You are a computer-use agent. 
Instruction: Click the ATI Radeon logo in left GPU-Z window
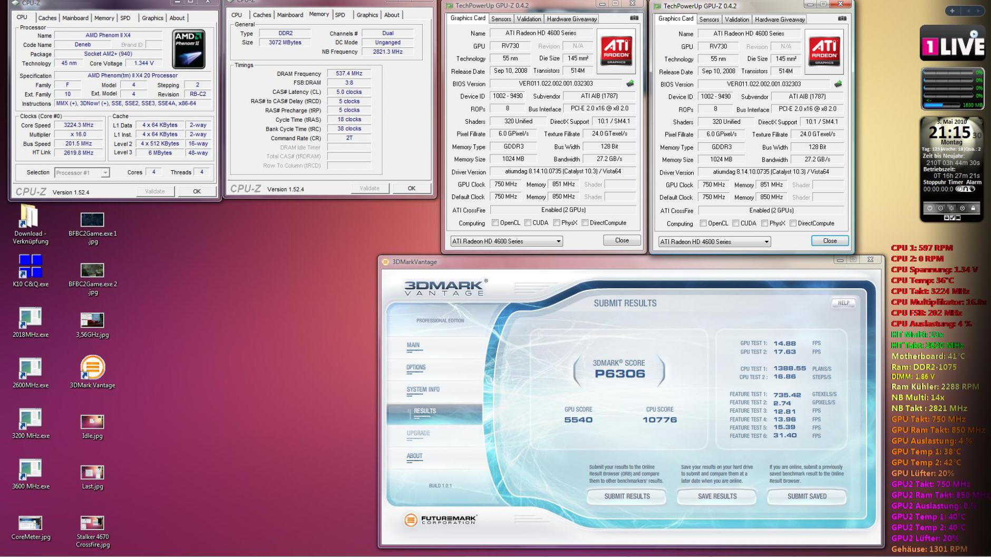coord(616,51)
